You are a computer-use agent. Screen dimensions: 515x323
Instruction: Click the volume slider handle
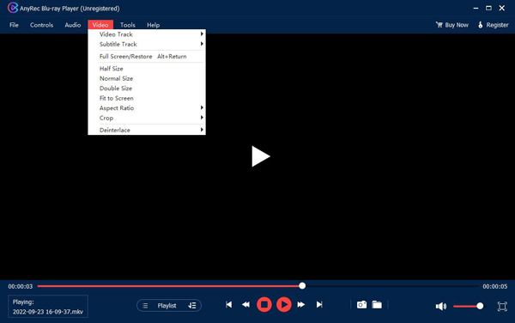(480, 306)
